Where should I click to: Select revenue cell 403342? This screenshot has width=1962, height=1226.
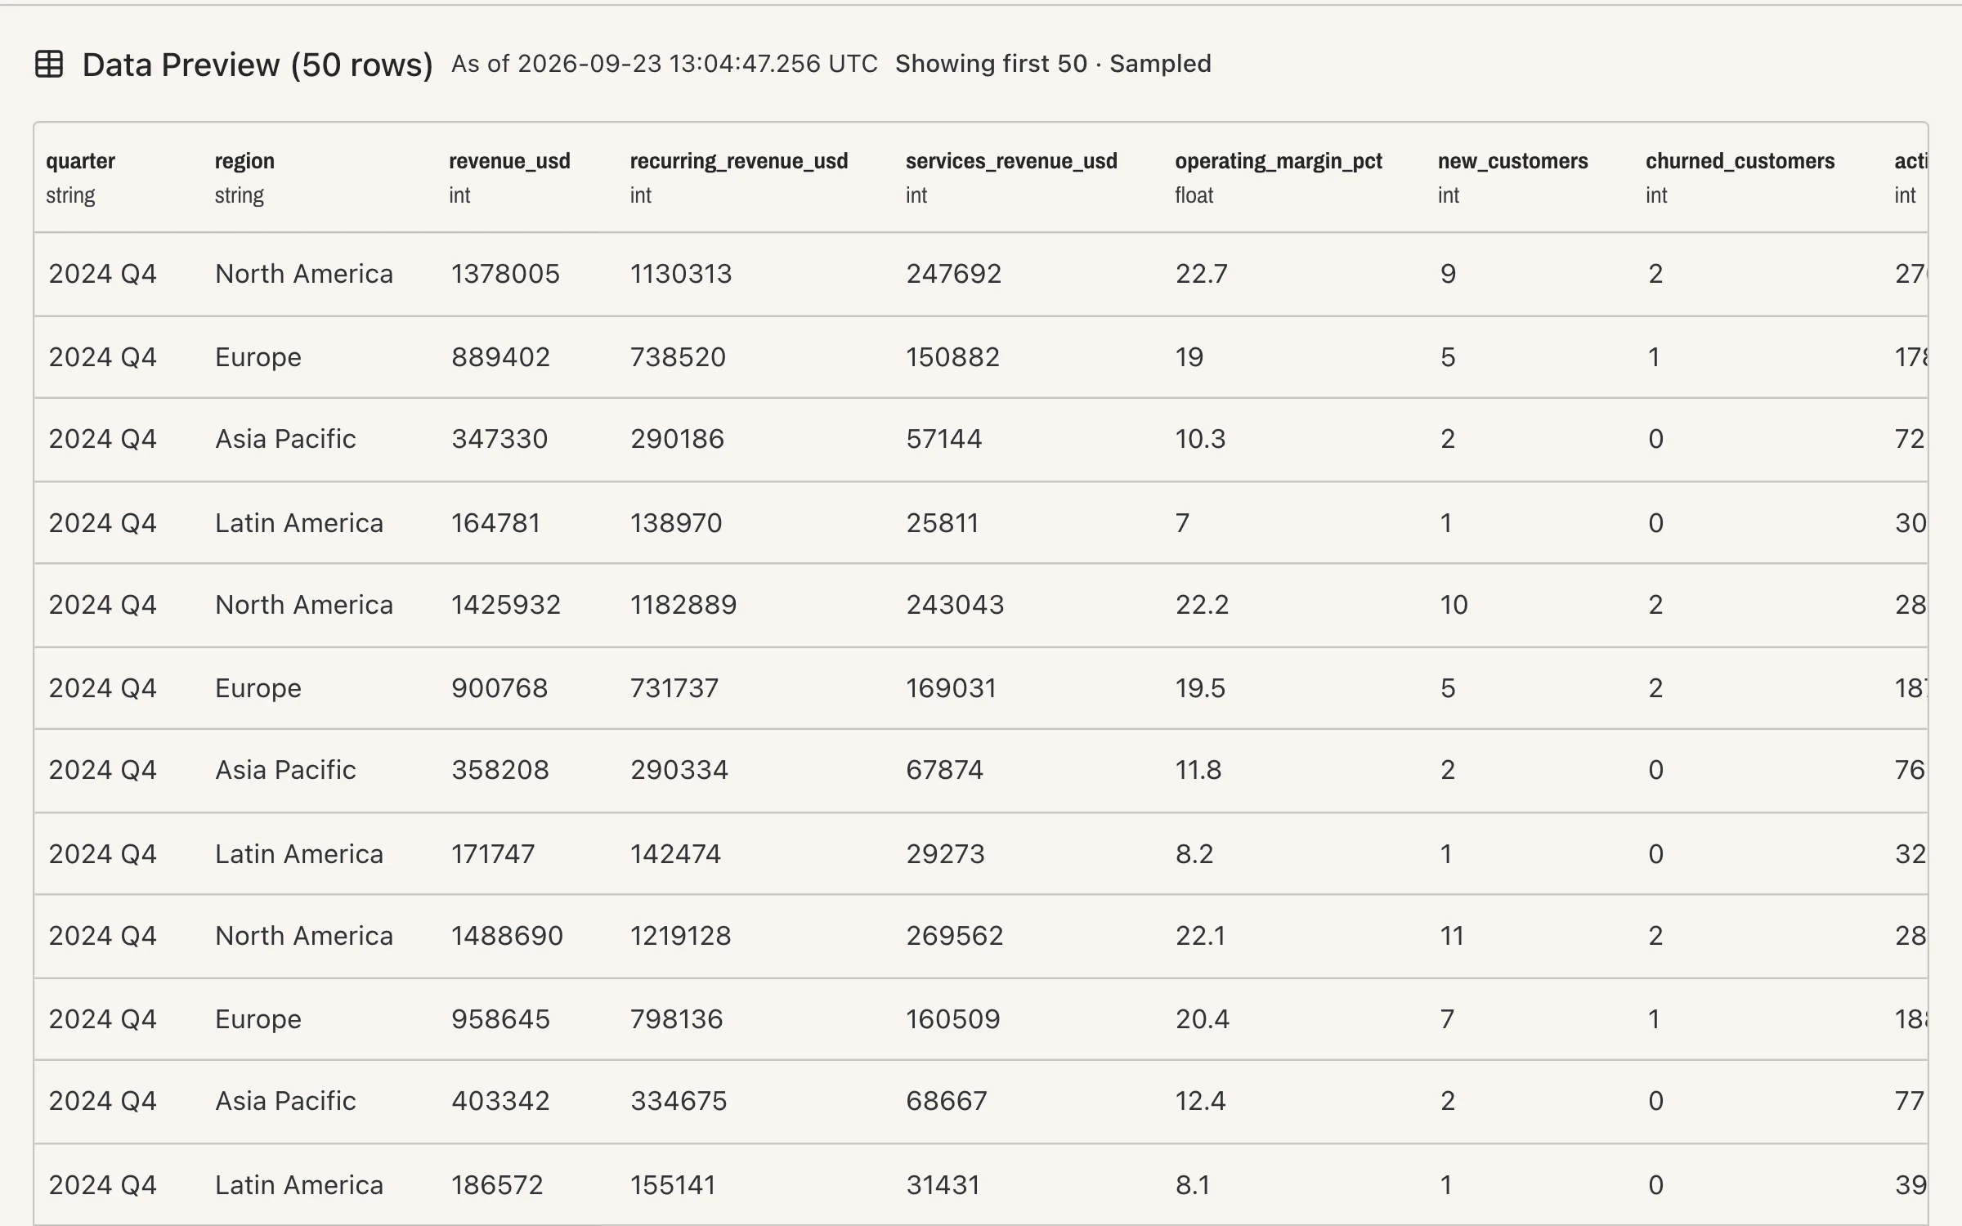[x=500, y=1101]
